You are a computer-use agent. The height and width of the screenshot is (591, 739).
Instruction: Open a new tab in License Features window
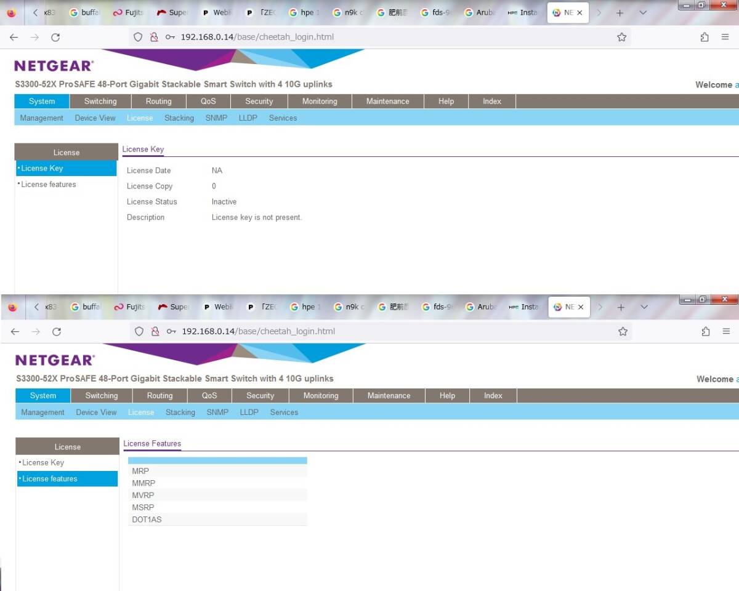point(621,307)
